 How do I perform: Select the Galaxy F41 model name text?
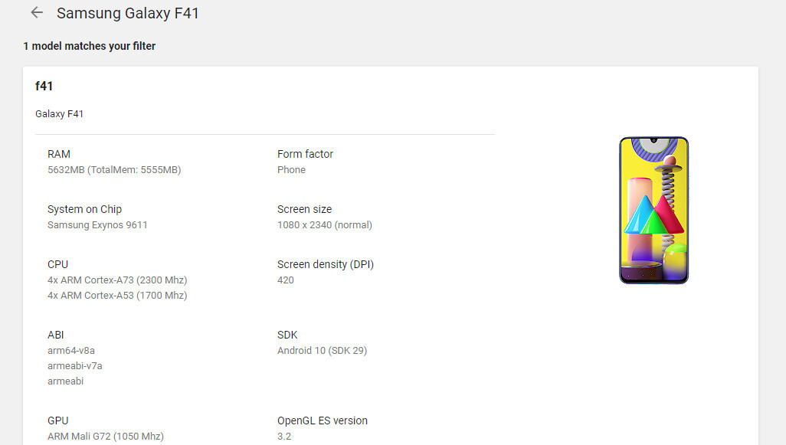tap(59, 114)
